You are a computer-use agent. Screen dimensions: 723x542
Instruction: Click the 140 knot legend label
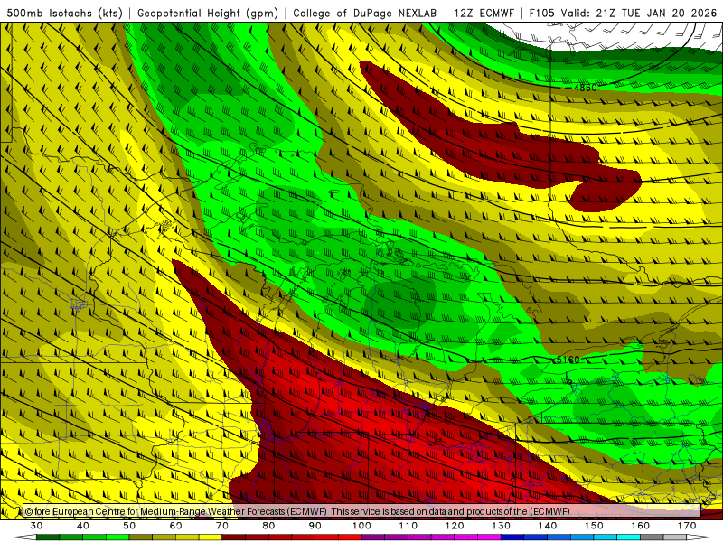pos(548,526)
